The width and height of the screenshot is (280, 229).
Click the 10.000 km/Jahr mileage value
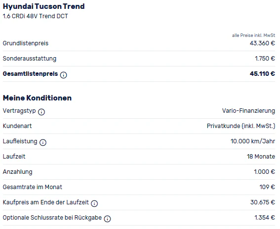tap(253, 141)
